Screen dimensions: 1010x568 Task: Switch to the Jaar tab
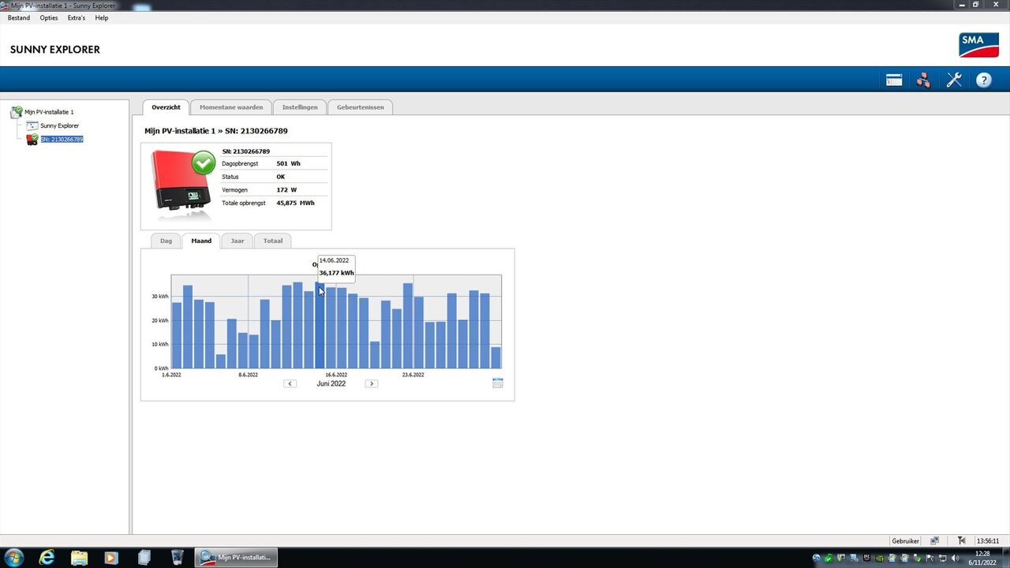[x=237, y=241]
